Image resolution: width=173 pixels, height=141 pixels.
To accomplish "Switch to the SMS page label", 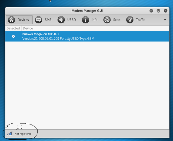I will click(x=48, y=20).
